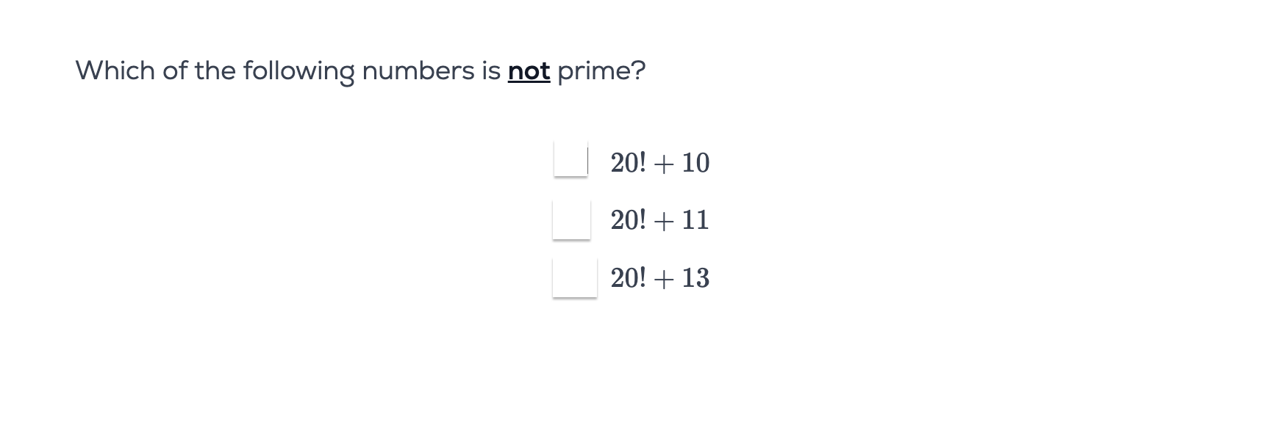
Task: Click the 20! term in first option
Action: pos(629,162)
